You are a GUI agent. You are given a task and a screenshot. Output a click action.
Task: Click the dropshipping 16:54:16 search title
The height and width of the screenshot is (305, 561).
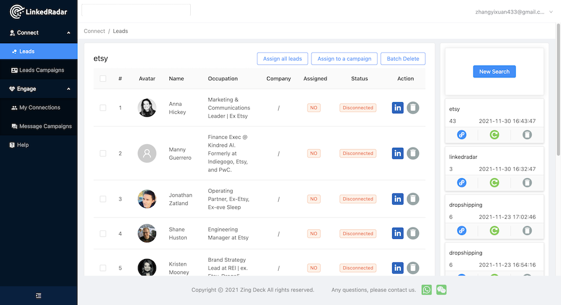click(x=466, y=253)
